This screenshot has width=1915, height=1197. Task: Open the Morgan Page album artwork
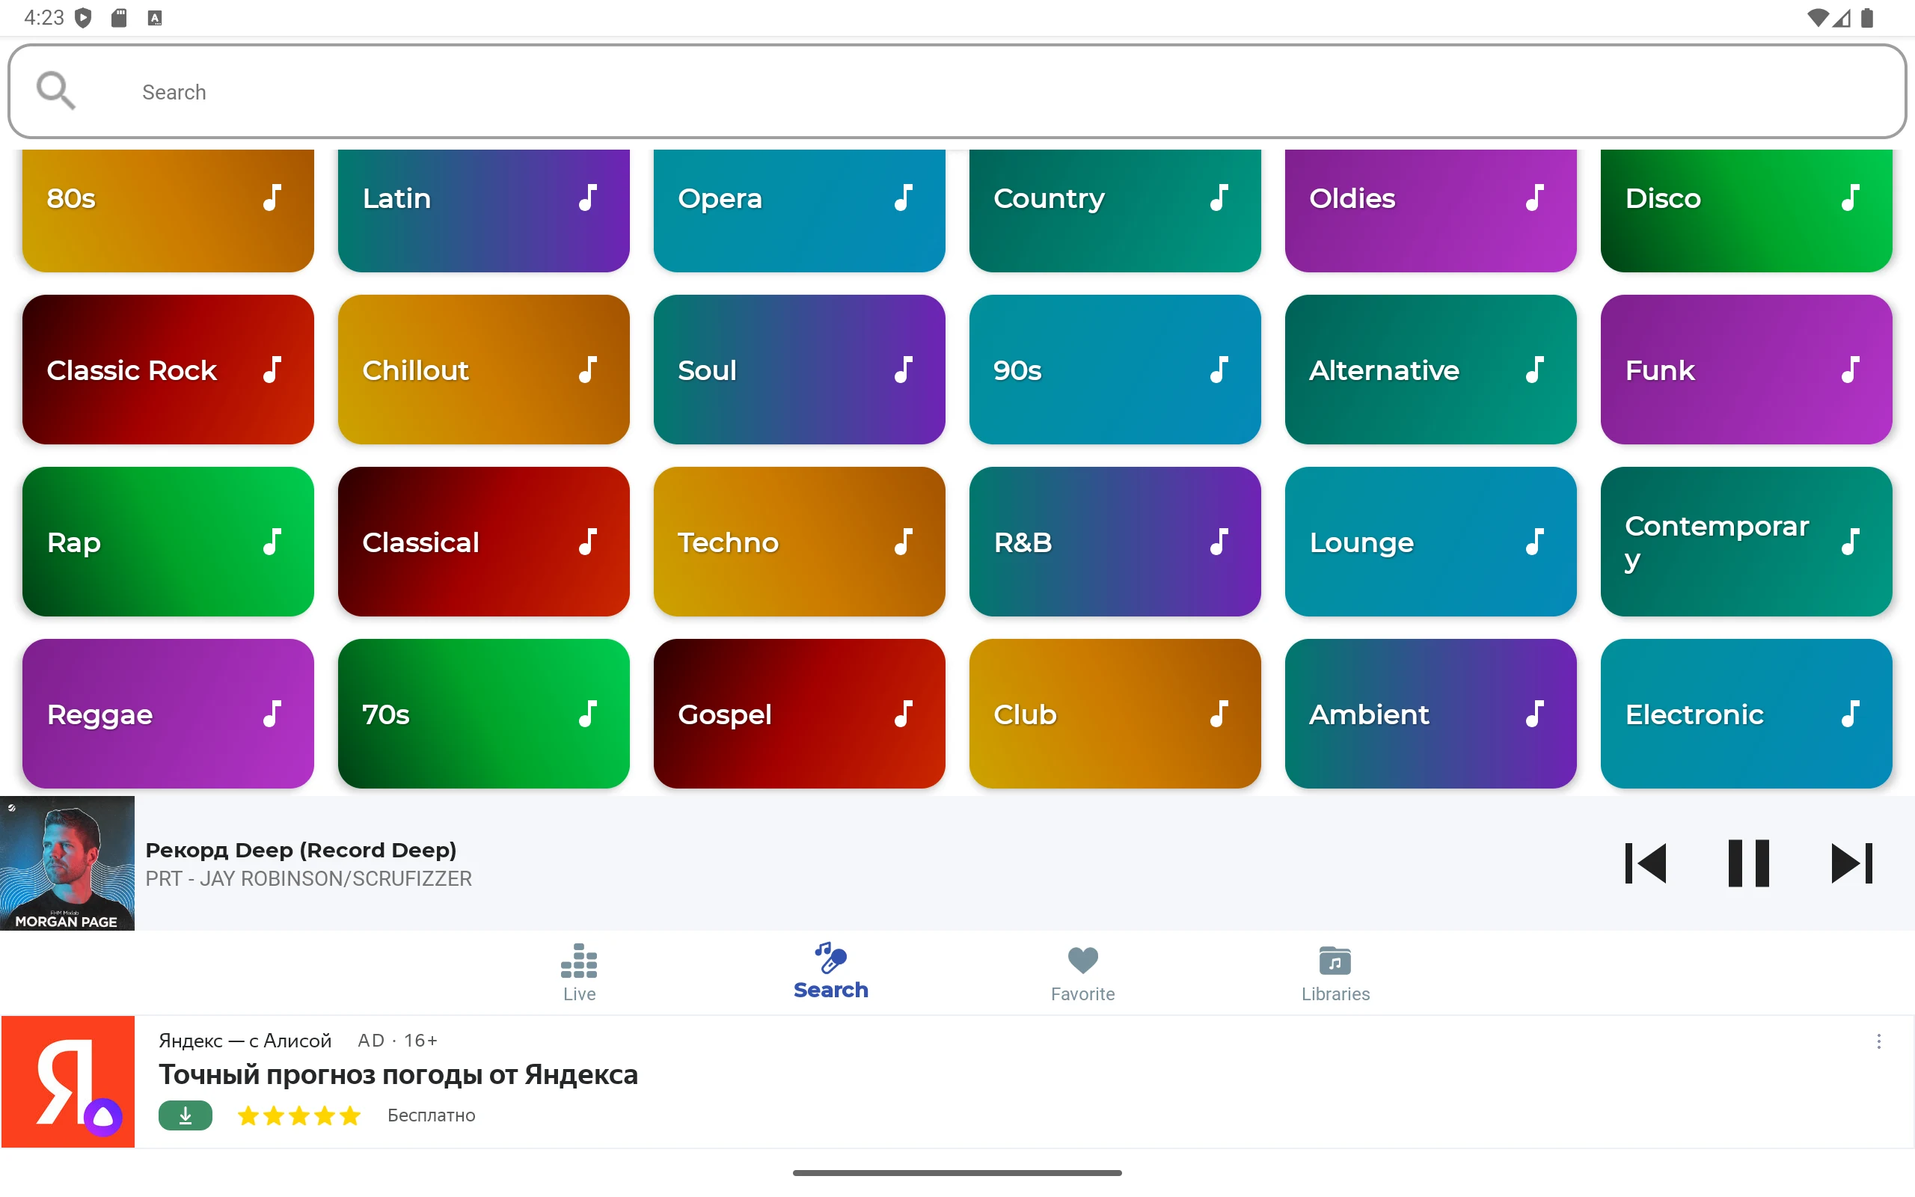pyautogui.click(x=67, y=863)
